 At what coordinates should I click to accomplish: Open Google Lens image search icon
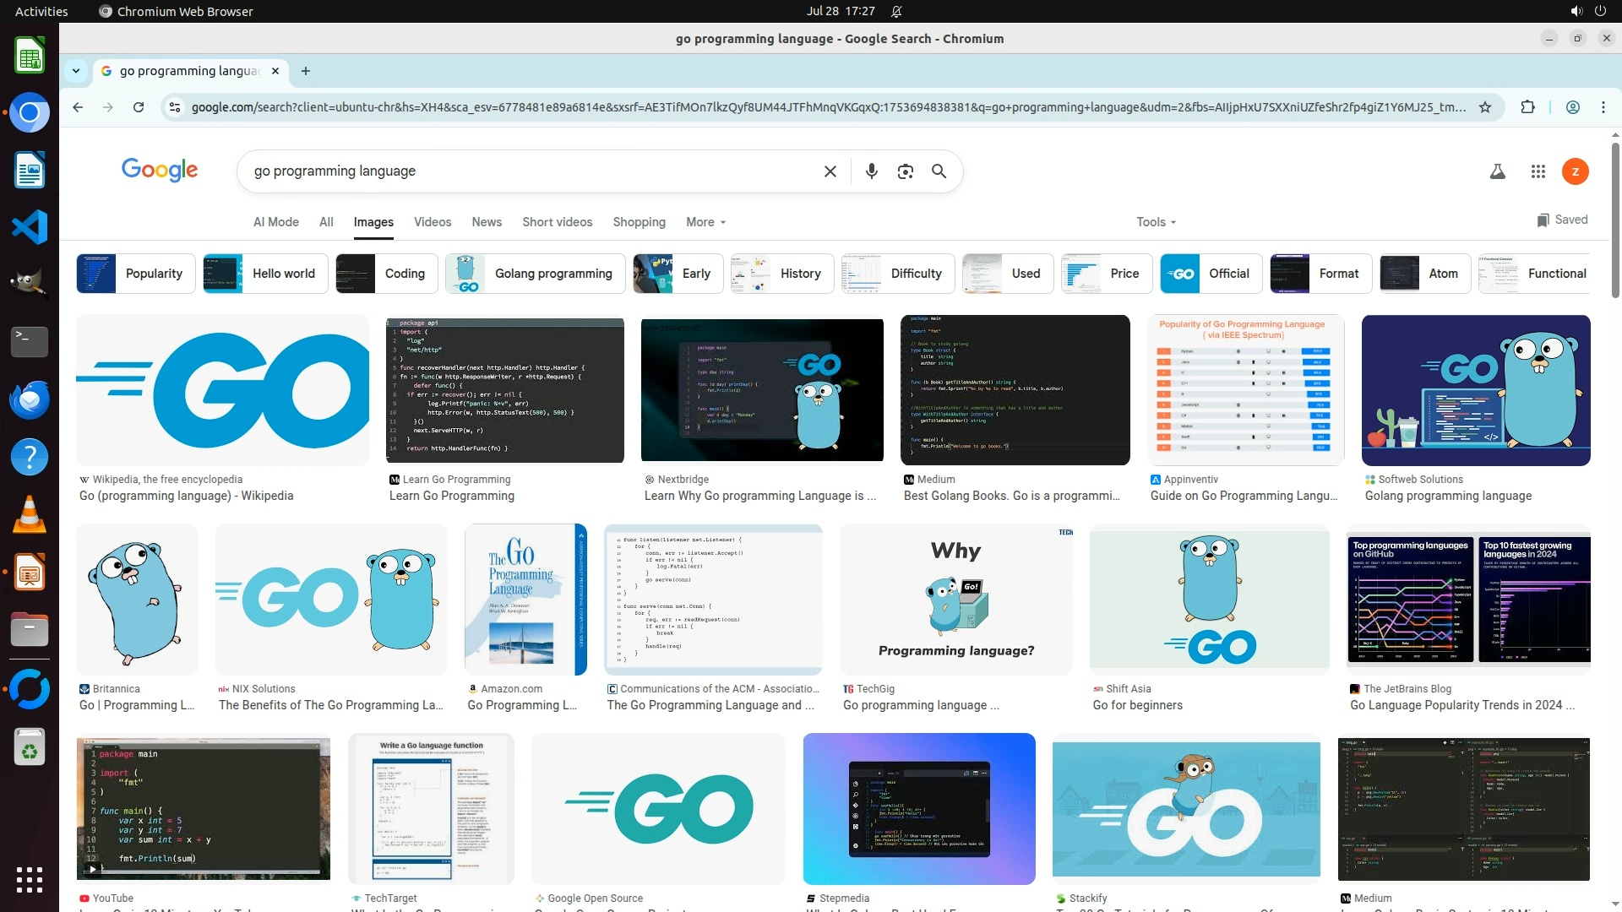905,171
